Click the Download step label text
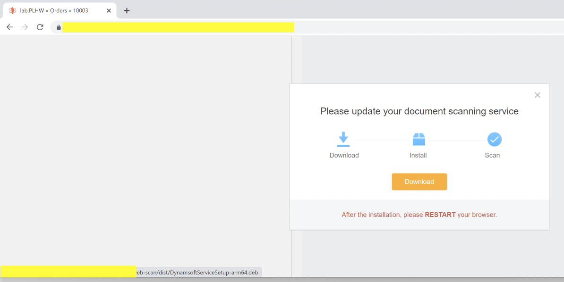Viewport: 564px width, 282px height. point(343,155)
